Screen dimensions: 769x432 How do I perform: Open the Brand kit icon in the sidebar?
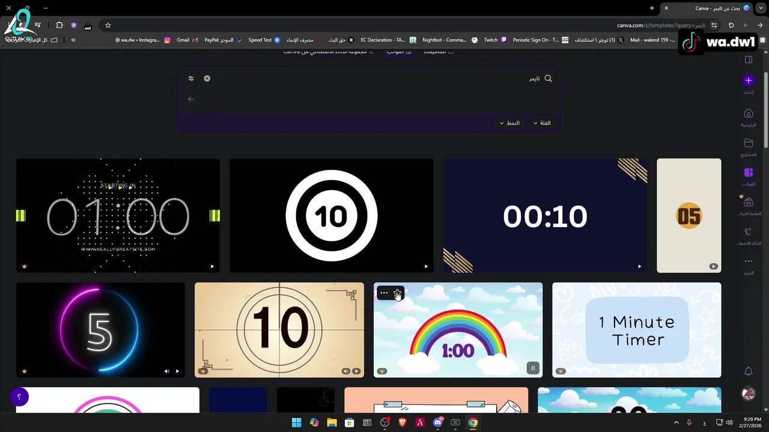point(748,202)
